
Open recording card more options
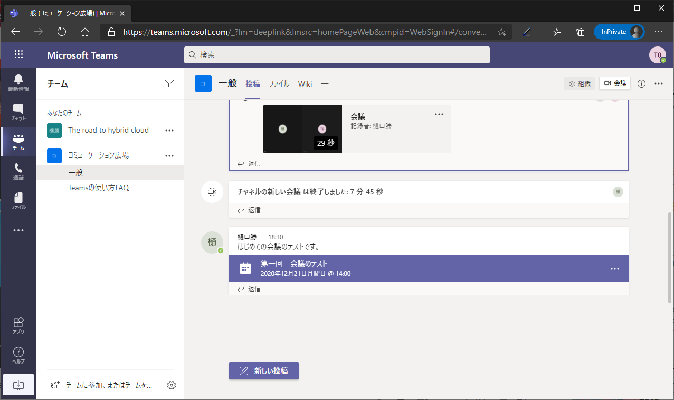pyautogui.click(x=439, y=114)
